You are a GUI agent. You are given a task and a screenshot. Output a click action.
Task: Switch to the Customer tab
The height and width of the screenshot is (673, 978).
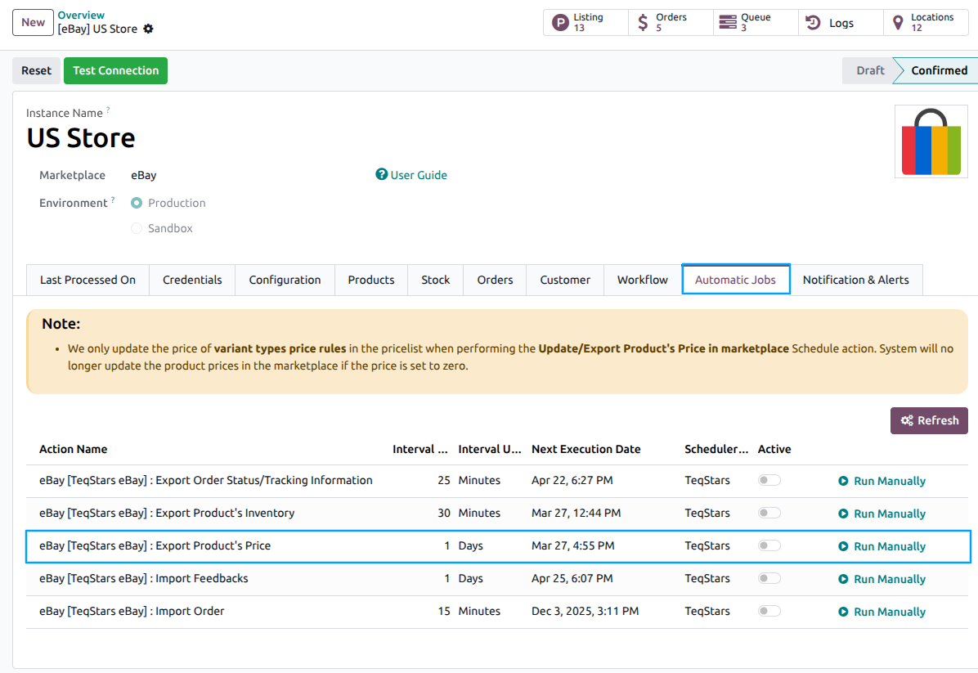(565, 280)
